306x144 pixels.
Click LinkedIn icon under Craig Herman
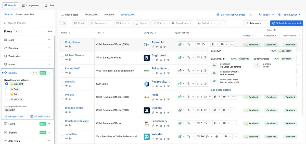point(70,46)
